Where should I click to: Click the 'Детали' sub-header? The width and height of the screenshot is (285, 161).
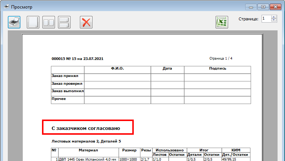coord(194,155)
